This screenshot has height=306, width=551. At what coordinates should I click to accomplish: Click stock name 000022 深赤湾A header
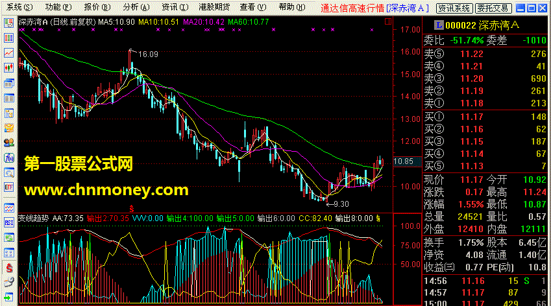click(x=482, y=25)
